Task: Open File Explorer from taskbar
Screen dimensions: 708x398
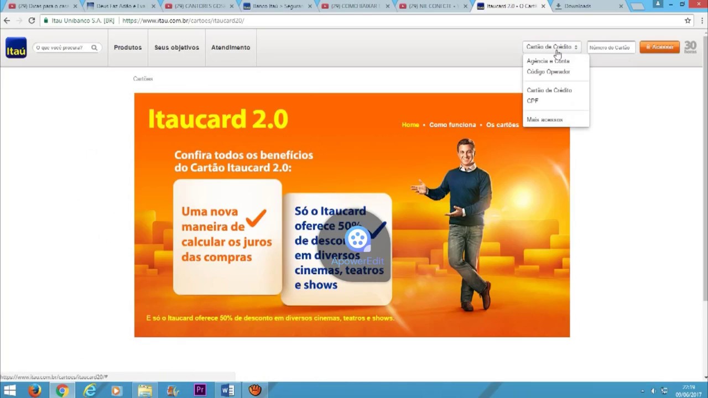Action: [144, 390]
